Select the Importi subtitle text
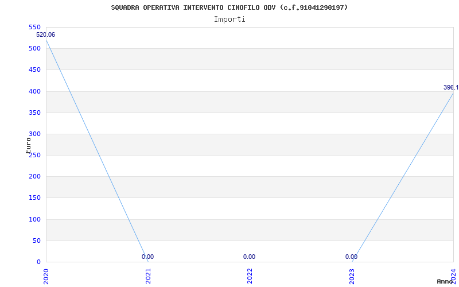Viewport: 459px width, 287px height. tap(229, 20)
